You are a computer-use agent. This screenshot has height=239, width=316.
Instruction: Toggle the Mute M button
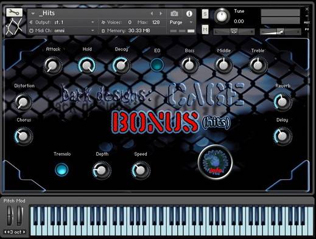[205, 30]
